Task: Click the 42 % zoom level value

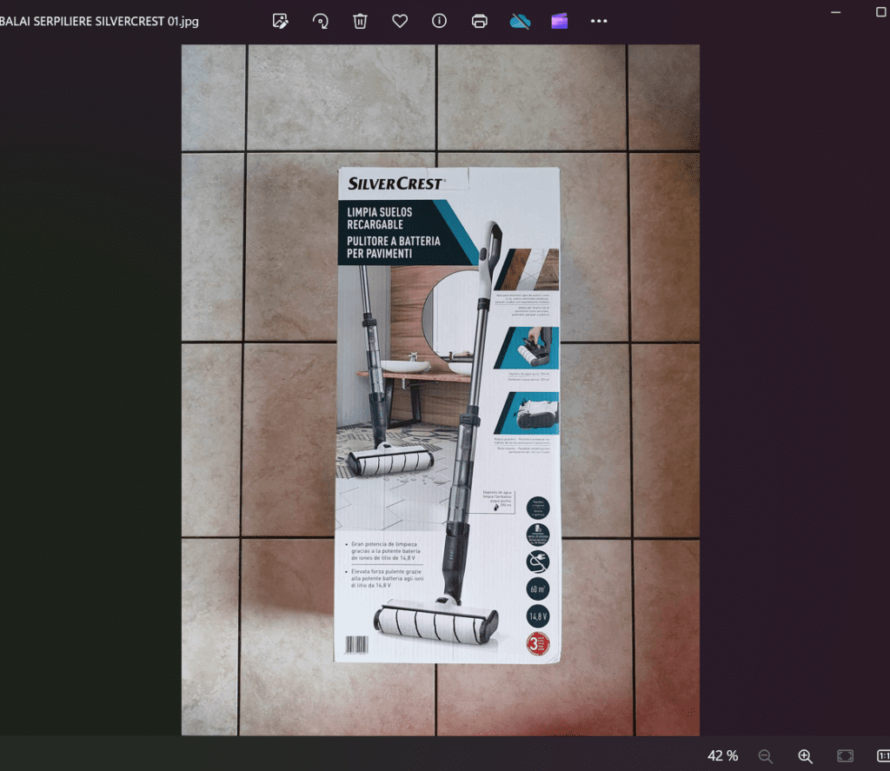Action: pyautogui.click(x=722, y=755)
